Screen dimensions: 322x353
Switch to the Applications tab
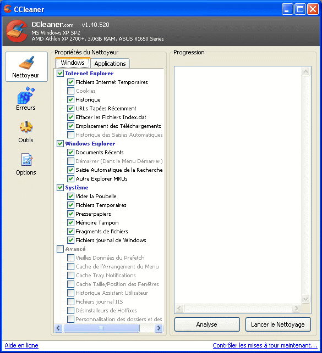click(x=110, y=64)
